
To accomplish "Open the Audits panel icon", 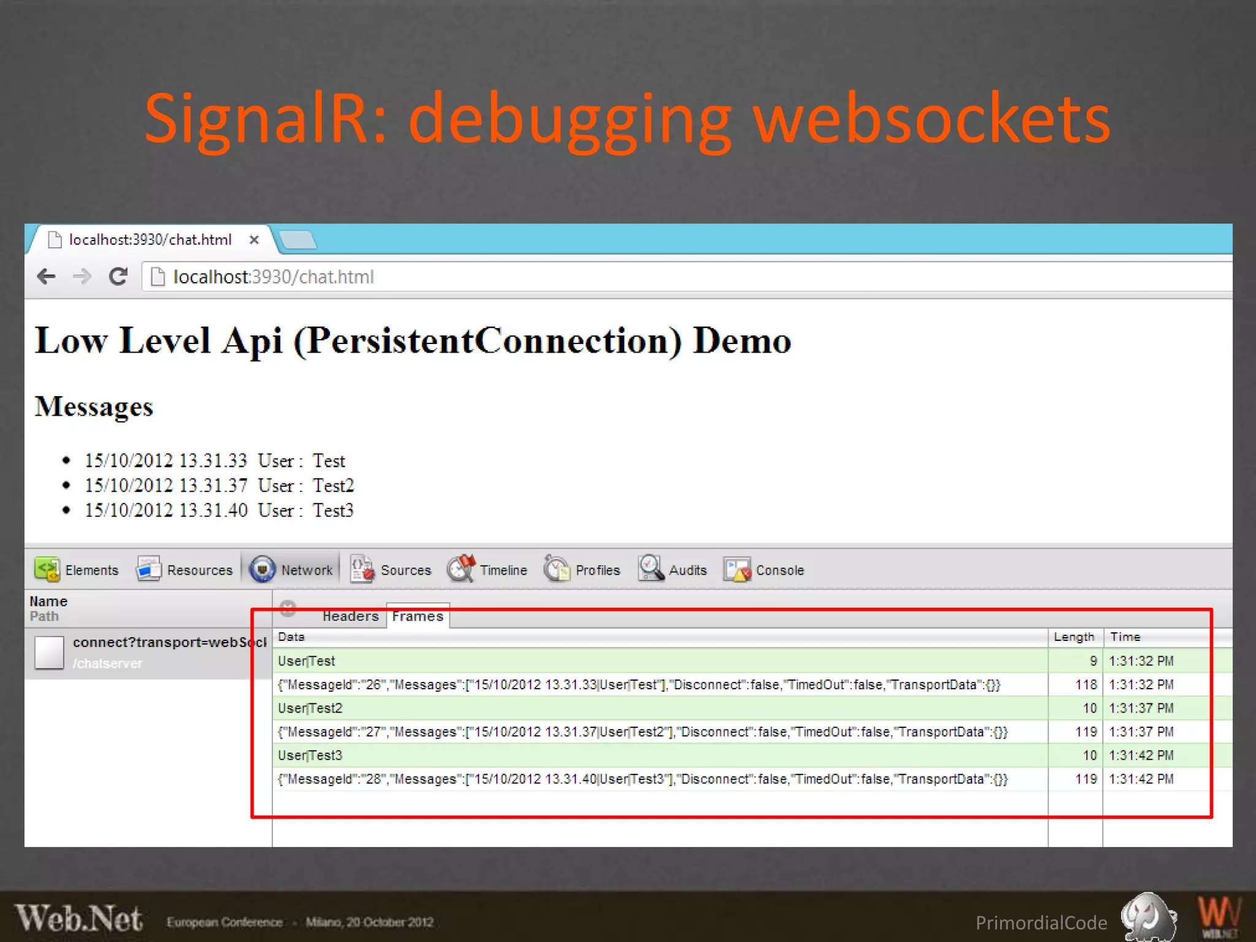I will click(651, 570).
